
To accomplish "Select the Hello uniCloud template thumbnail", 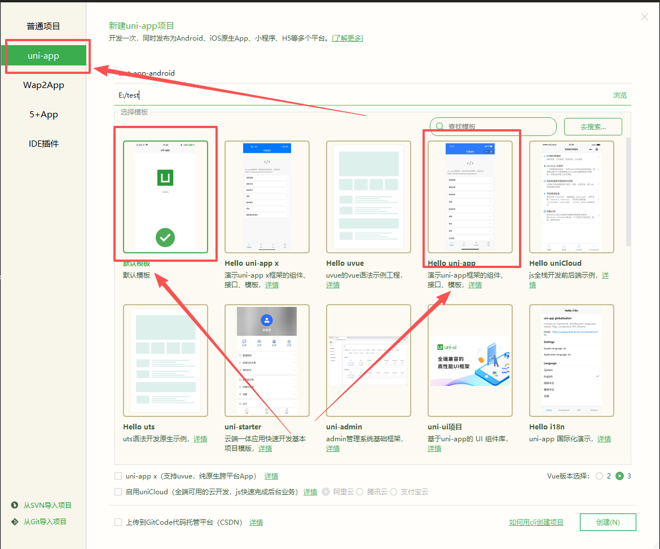I will pyautogui.click(x=571, y=197).
